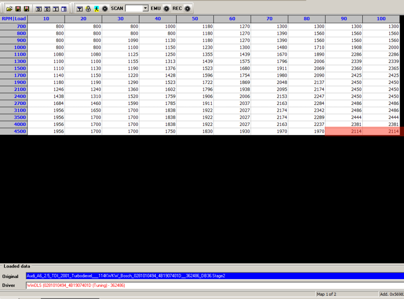Click the Map 1 of 2 status entry

[x=347, y=294]
